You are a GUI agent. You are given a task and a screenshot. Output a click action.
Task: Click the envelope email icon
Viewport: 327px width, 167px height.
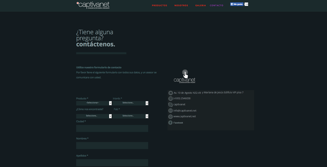170,111
